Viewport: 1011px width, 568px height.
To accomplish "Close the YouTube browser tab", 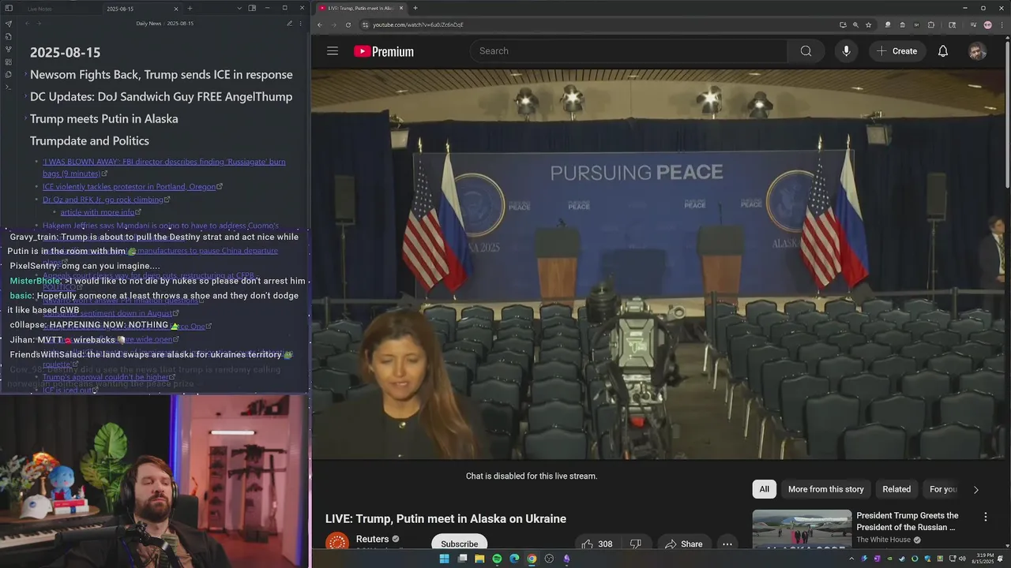I will coord(401,8).
